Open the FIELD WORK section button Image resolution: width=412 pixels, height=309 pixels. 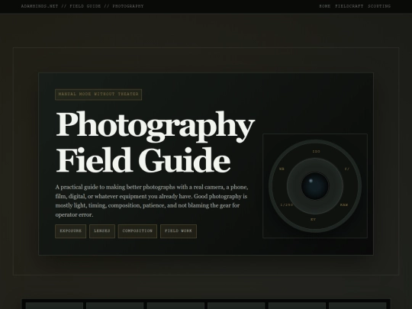[x=179, y=231]
